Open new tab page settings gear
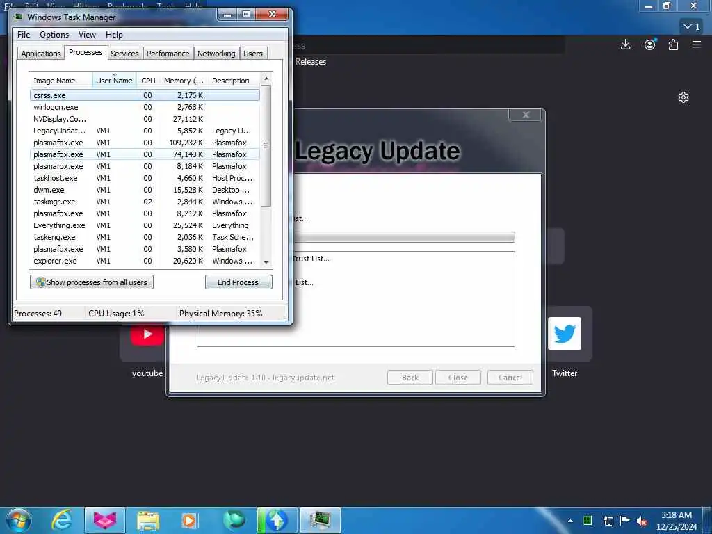 pos(683,97)
